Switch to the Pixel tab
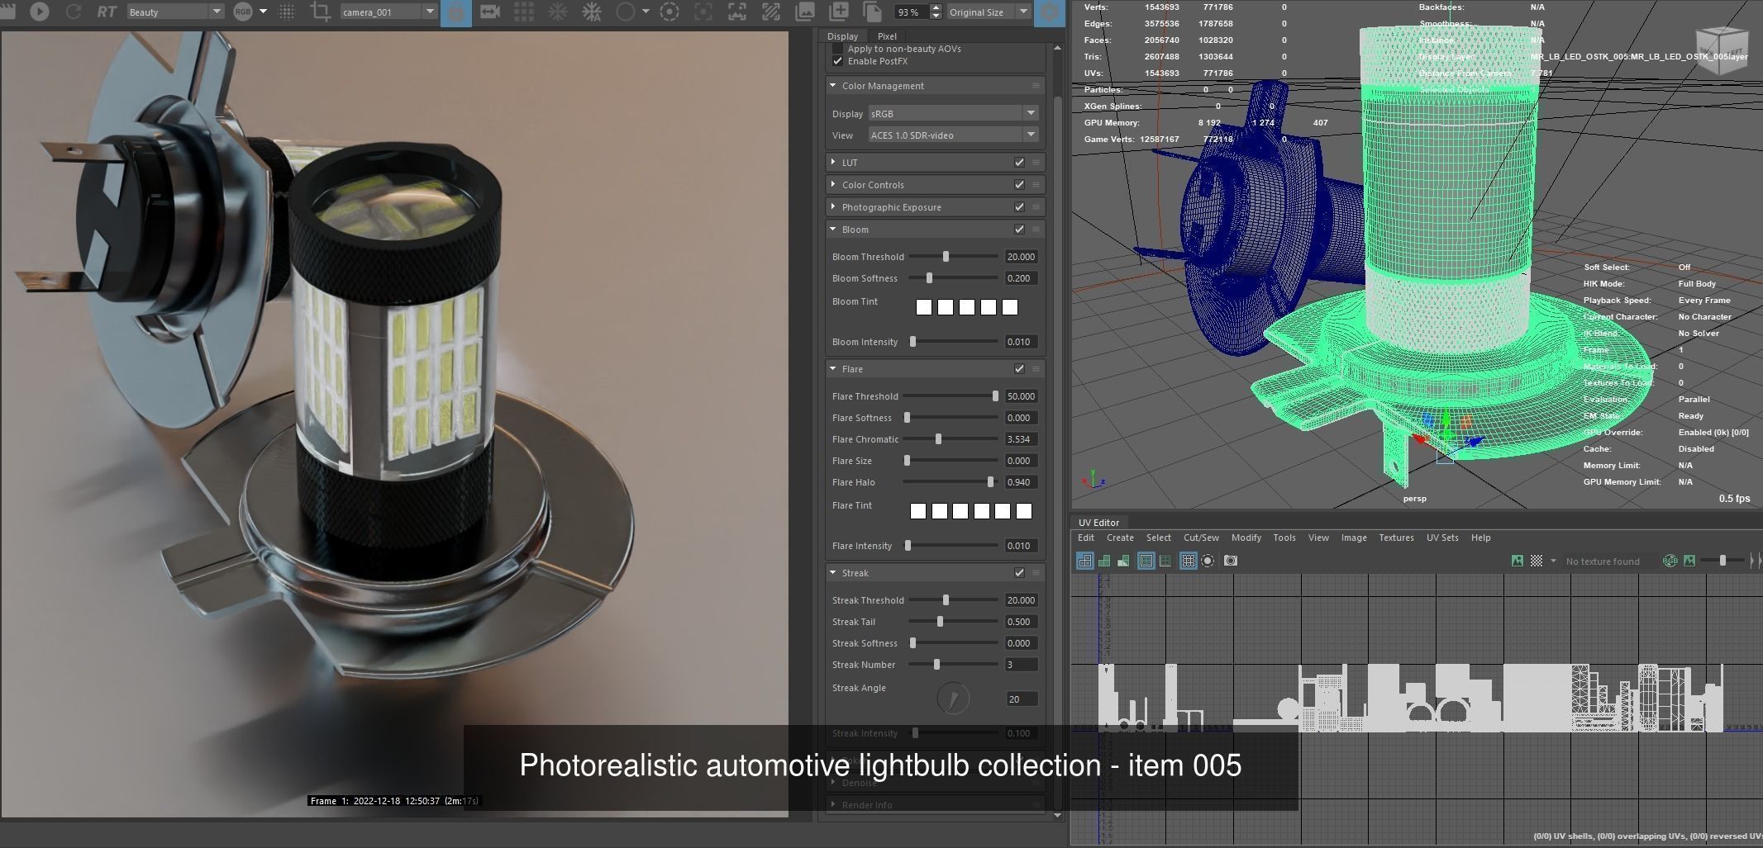Screen dimensions: 1763x848 pyautogui.click(x=887, y=36)
